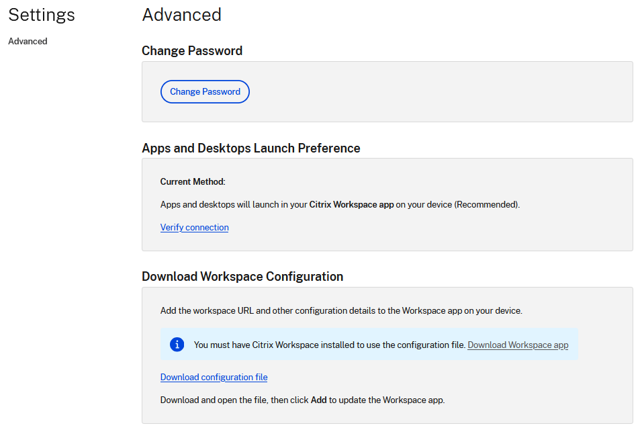
Task: Click the 'You must have Citrix Workspace installed' message
Action: pos(329,345)
